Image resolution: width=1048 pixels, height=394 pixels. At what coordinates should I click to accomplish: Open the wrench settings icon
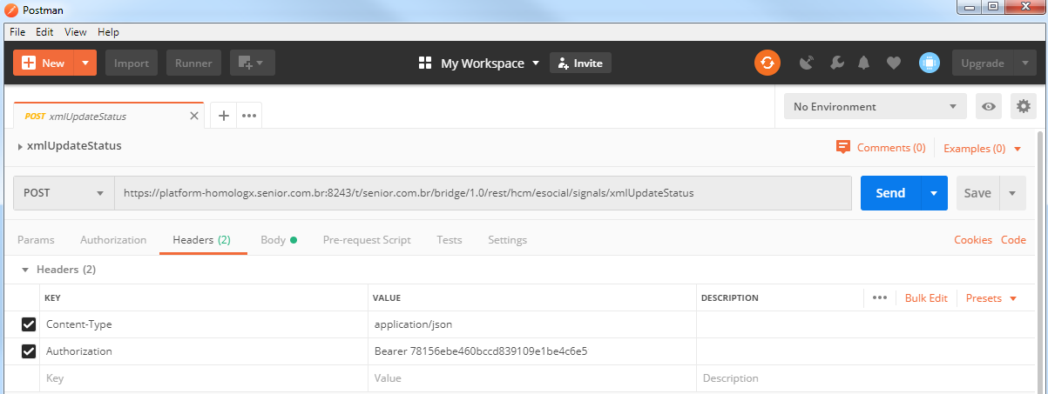click(x=836, y=63)
